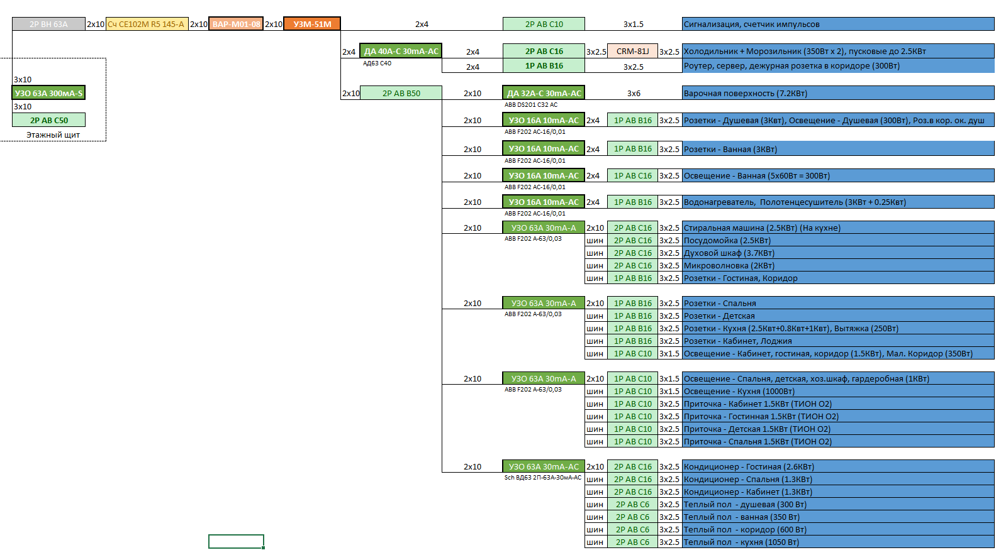Select the orange ВАР-М01-08 cell
This screenshot has width=1001, height=555.
[x=236, y=24]
